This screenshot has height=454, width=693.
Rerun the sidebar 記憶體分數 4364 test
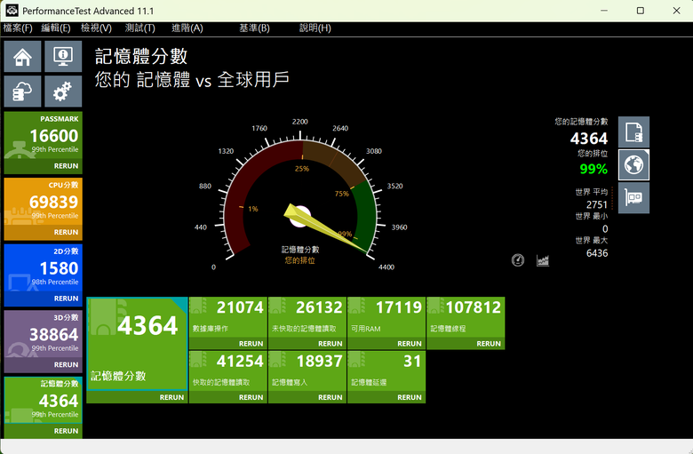click(66, 431)
